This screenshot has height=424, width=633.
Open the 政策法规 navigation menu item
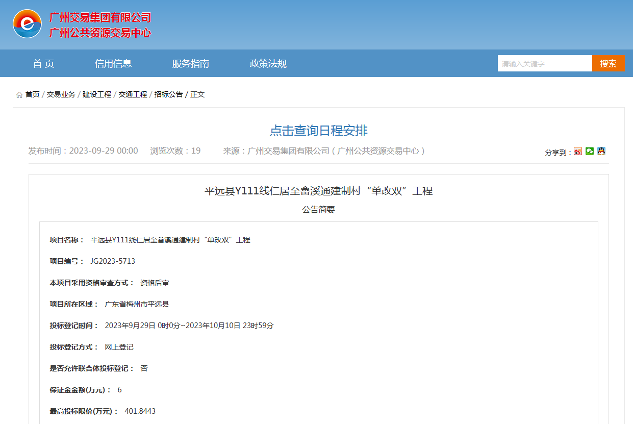coord(267,63)
